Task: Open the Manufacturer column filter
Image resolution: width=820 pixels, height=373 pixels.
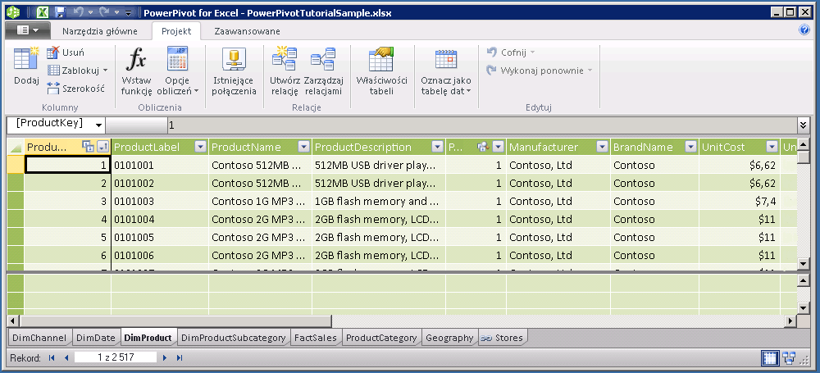Action: [x=603, y=147]
